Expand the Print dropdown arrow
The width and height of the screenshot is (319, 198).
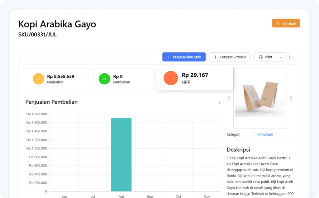tap(281, 57)
